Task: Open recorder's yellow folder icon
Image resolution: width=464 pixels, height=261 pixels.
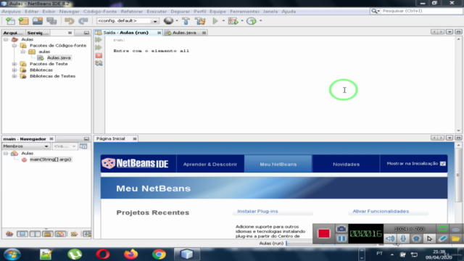Action: pyautogui.click(x=456, y=239)
